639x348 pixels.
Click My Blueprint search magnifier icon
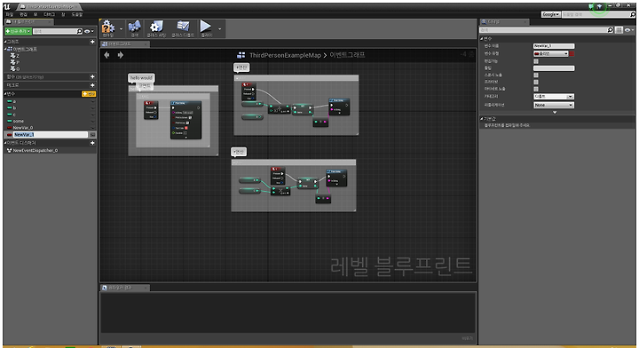[80, 31]
